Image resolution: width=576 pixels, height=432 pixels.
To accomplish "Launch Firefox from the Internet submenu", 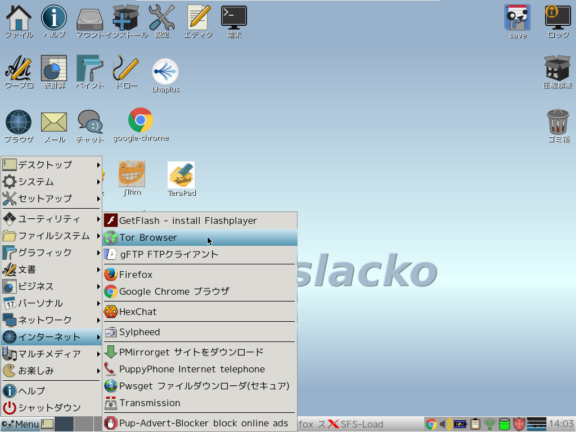I will point(200,274).
